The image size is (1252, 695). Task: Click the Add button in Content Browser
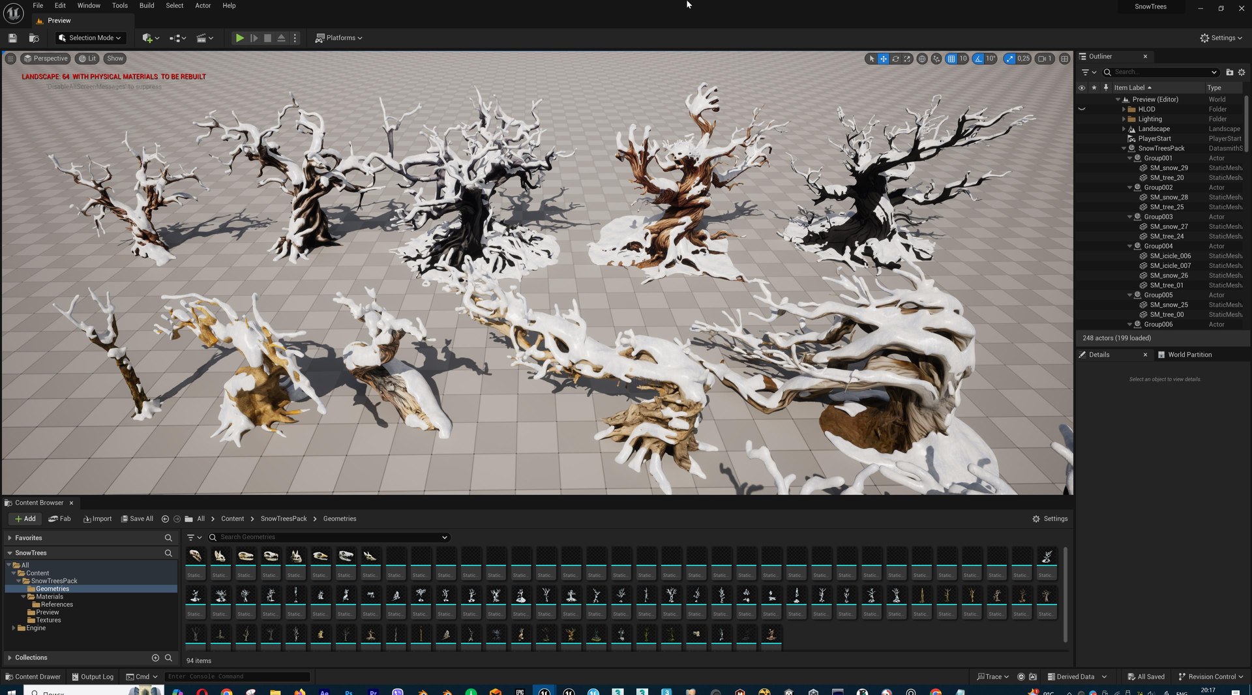[25, 519]
